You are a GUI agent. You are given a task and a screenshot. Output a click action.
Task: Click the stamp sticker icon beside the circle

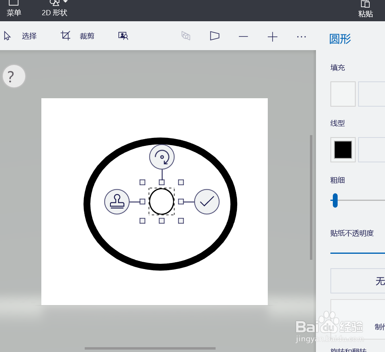[117, 202]
